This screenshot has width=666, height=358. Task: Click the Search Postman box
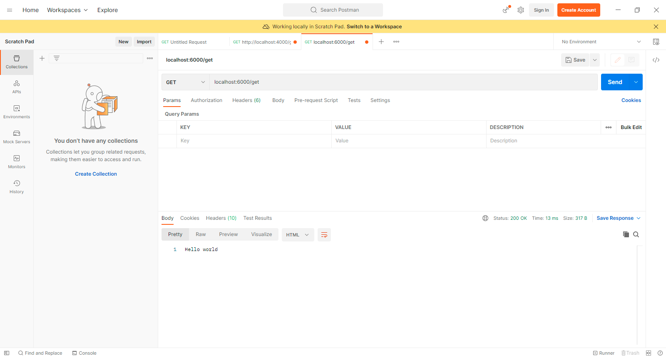pyautogui.click(x=333, y=10)
